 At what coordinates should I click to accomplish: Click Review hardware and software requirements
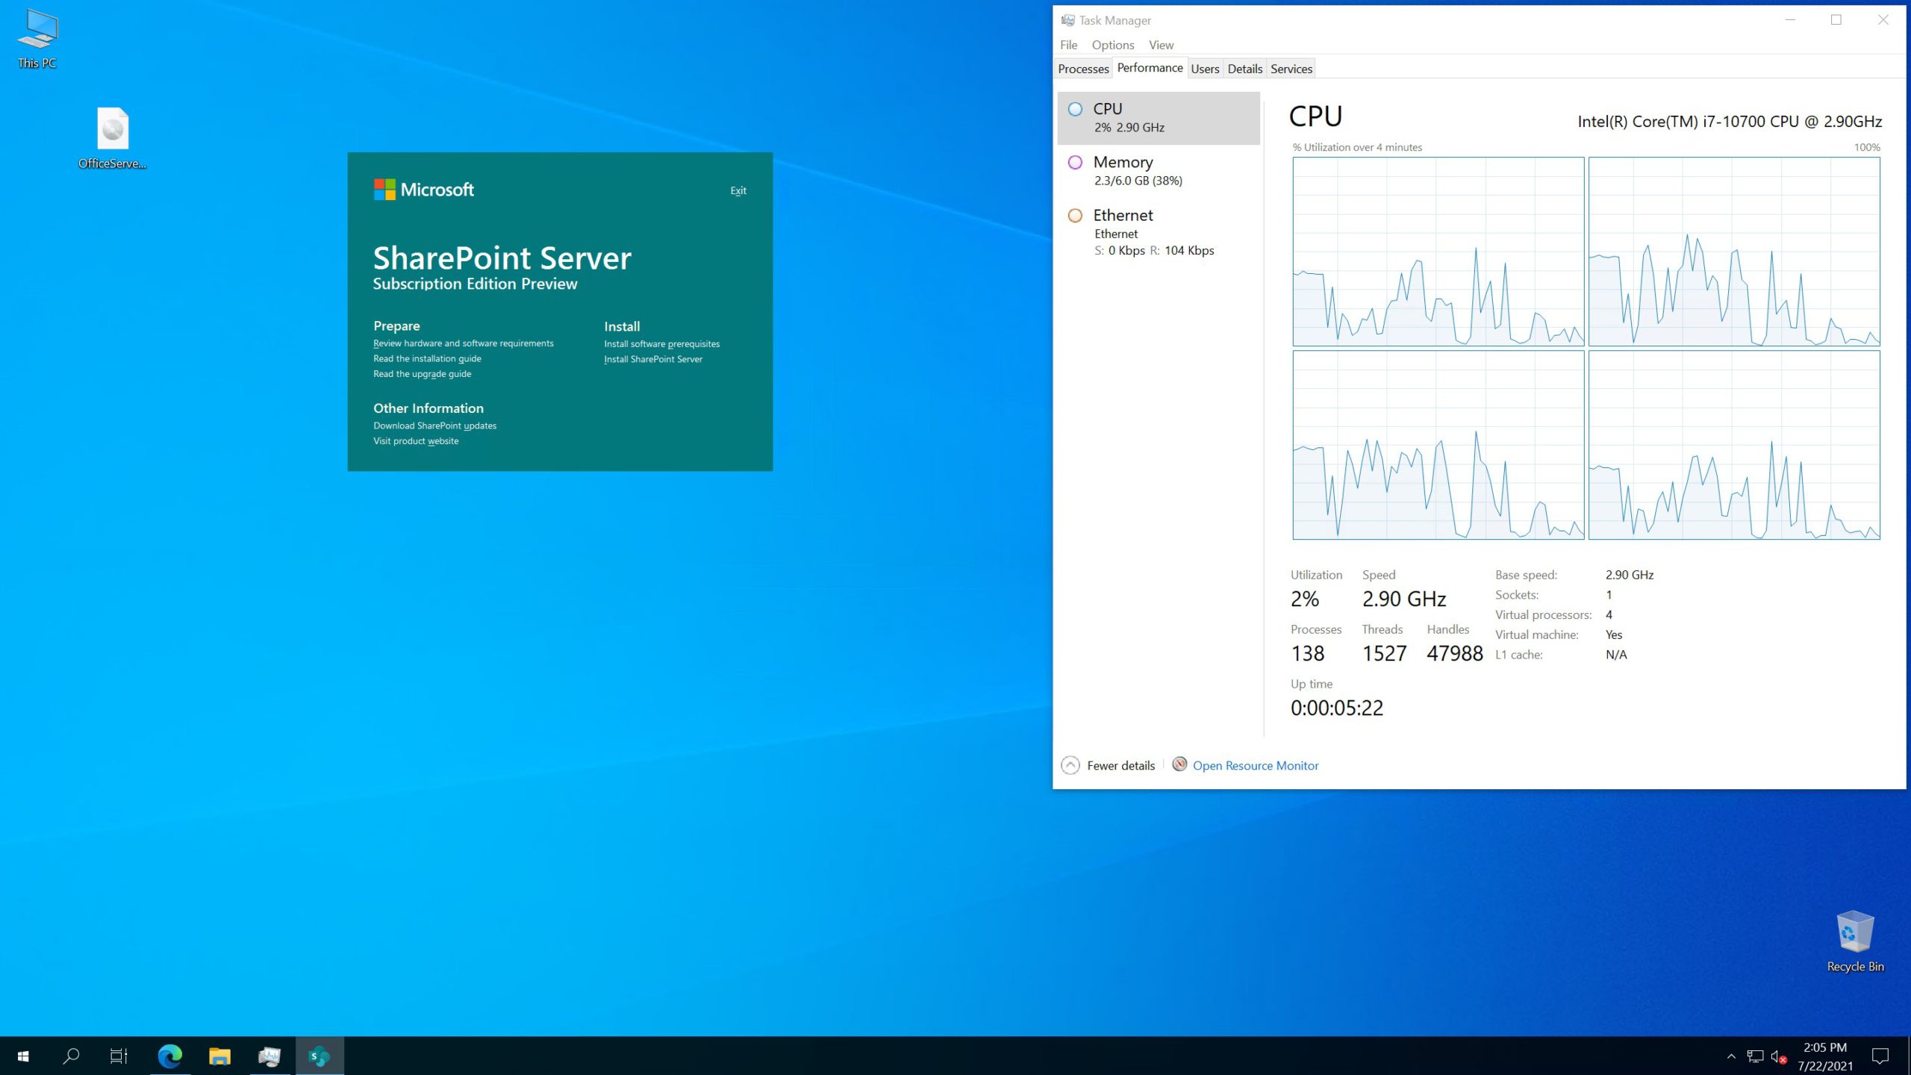pos(464,343)
